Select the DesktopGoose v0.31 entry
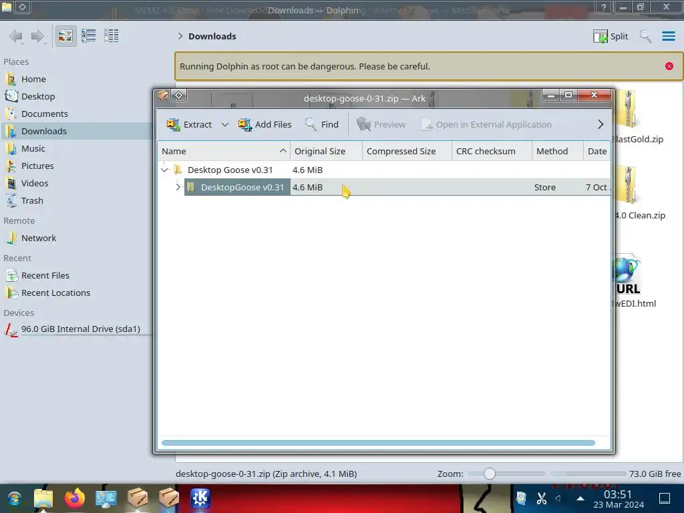The height and width of the screenshot is (513, 684). pos(242,187)
